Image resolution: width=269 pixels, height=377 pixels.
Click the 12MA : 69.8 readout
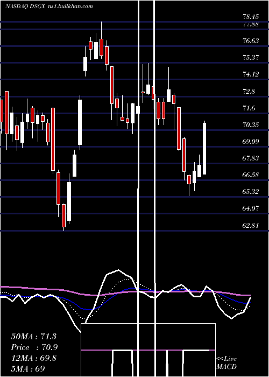click(x=33, y=358)
